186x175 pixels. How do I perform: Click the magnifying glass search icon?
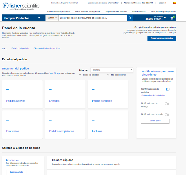tap(130, 18)
